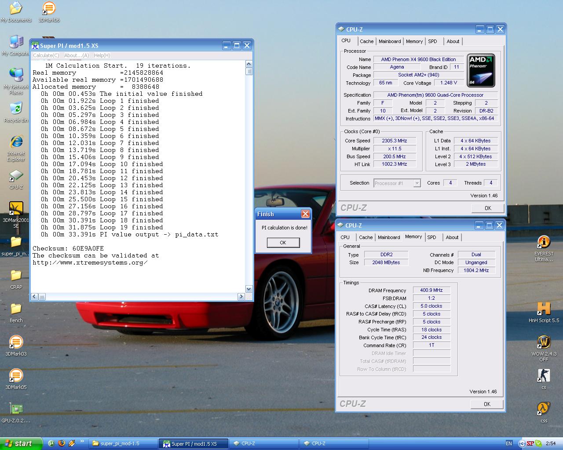Switch to SPD tab in CPU-Z processor window

(432, 41)
